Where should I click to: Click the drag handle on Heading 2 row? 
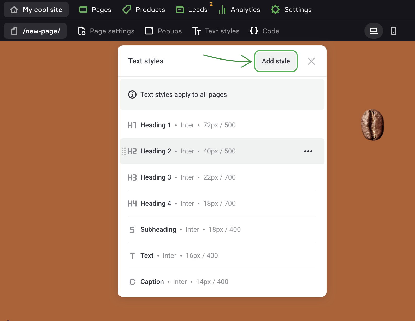[124, 151]
